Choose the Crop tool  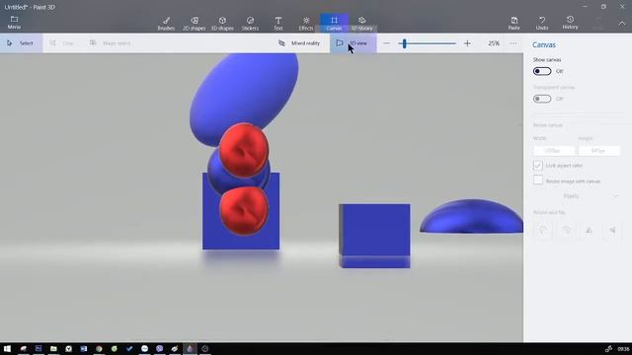[62, 43]
